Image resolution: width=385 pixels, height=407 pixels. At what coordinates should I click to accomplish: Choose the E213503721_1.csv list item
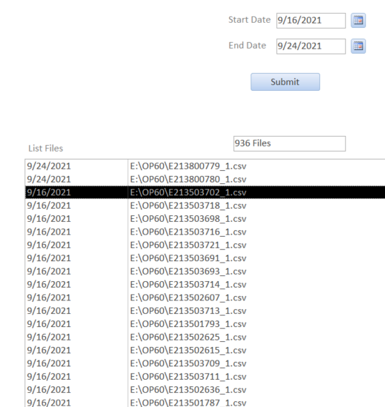(x=205, y=245)
